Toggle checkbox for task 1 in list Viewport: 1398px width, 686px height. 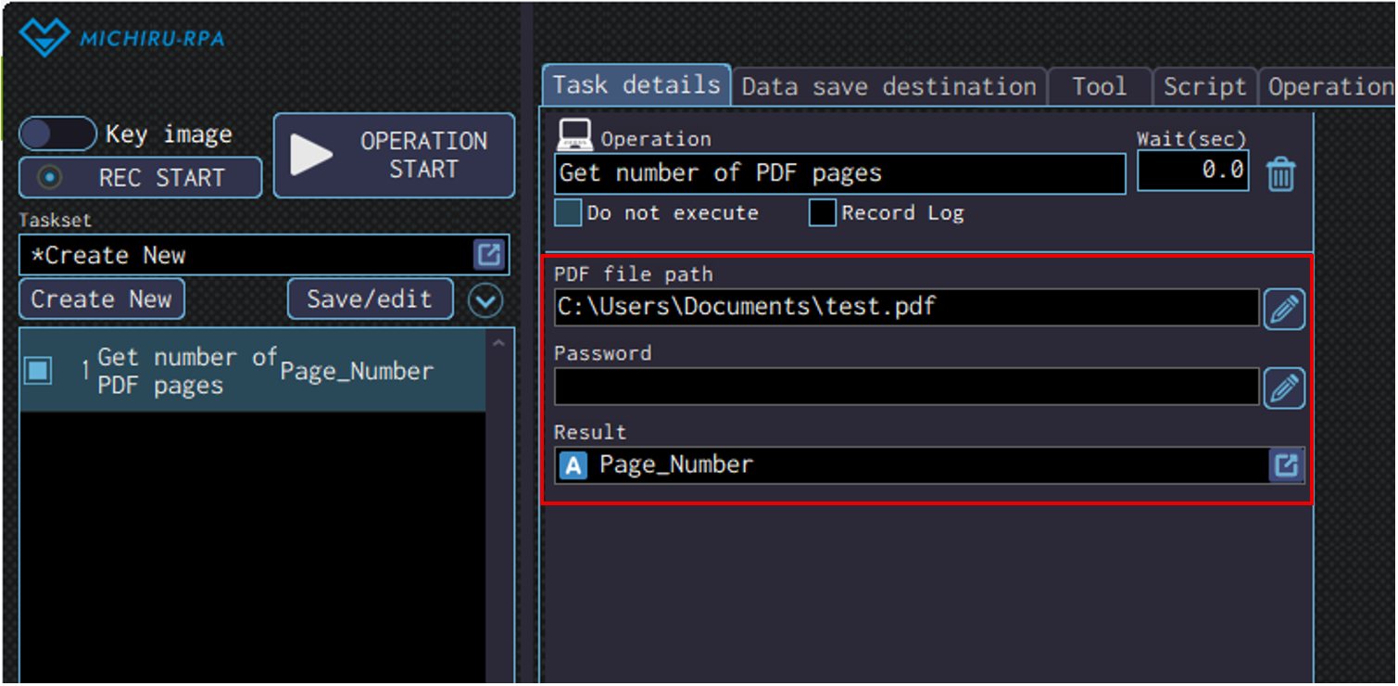click(x=38, y=371)
